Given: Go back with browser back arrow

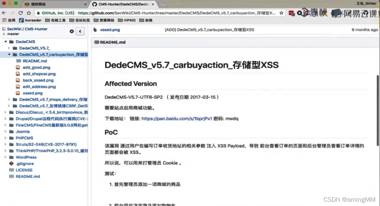Looking at the screenshot, I should [x=4, y=13].
